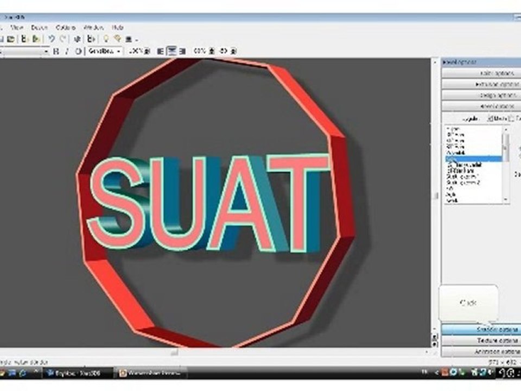The image size is (521, 391).
Task: Expand the Color options panel
Action: [x=481, y=73]
